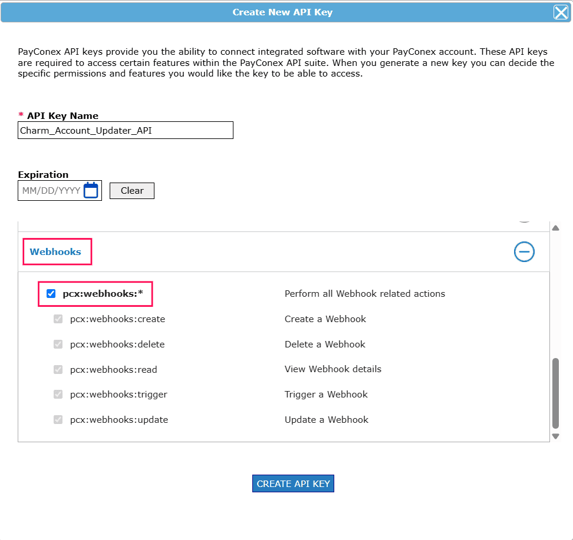Collapse the Webhooks section via minus icon

click(524, 251)
